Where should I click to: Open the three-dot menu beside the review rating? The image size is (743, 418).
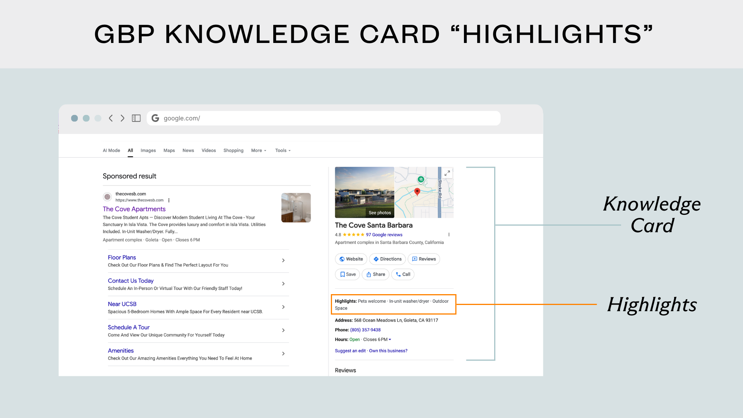(x=449, y=235)
